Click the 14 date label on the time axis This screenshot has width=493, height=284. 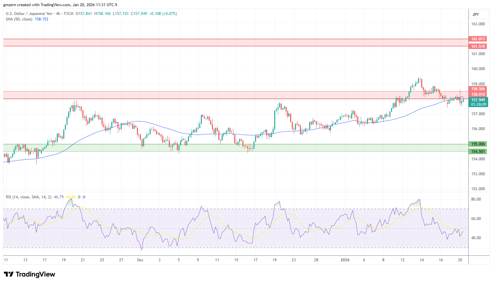pyautogui.click(x=422, y=260)
